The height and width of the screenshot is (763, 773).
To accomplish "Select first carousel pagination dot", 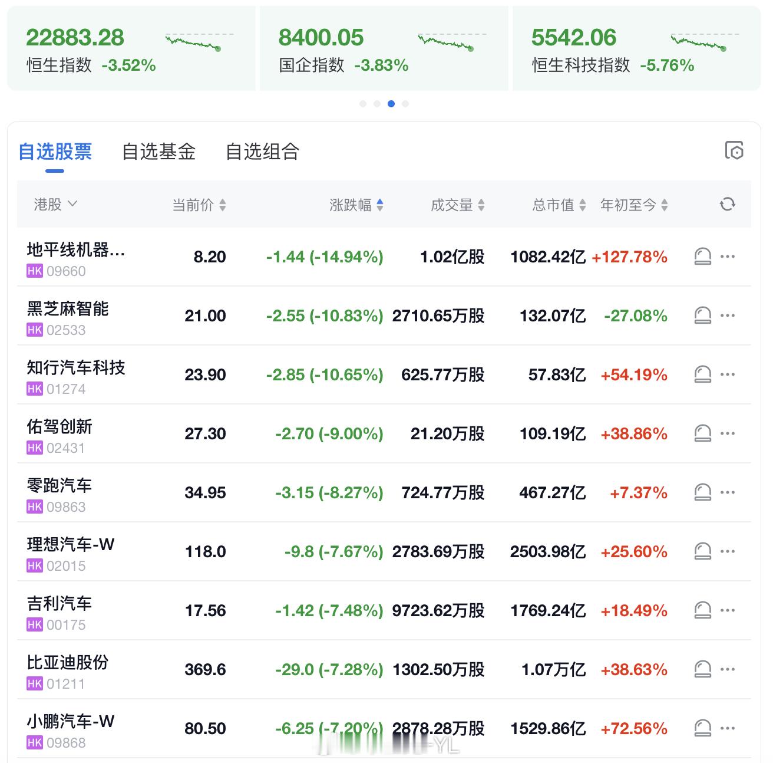I will pyautogui.click(x=363, y=104).
